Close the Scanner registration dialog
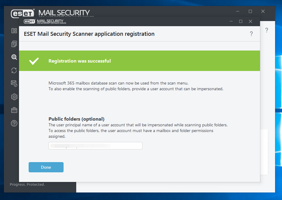Image resolution: width=282 pixels, height=200 pixels. [250, 21]
